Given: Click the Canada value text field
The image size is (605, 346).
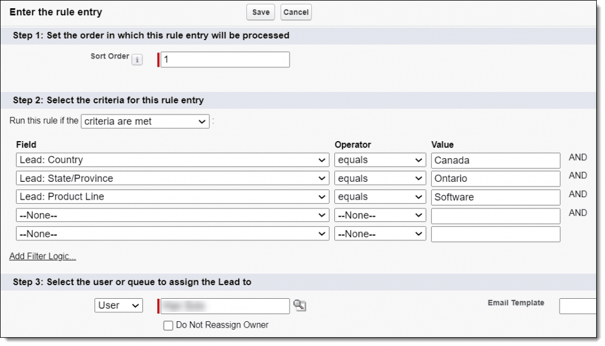Looking at the screenshot, I should 495,160.
